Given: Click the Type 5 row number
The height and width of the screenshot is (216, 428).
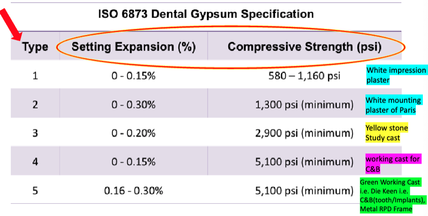Looking at the screenshot, I should click(35, 191).
